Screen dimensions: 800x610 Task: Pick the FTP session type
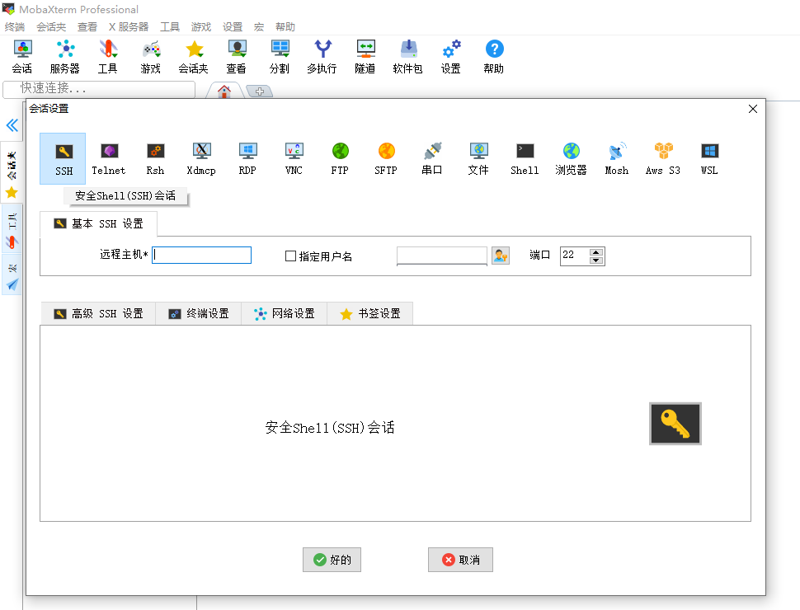pos(340,158)
